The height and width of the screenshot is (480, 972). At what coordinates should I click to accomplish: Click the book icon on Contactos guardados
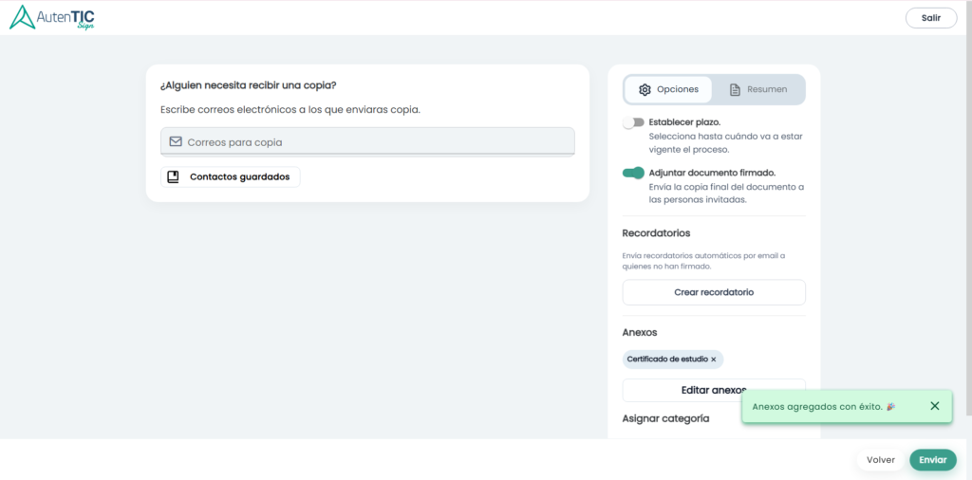173,176
